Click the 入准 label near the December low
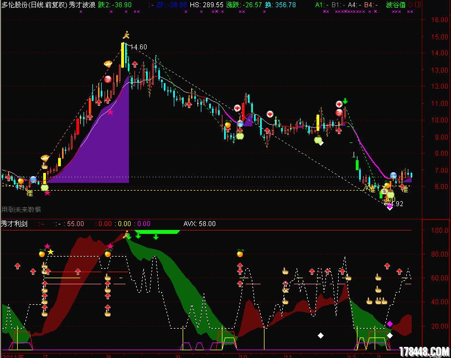The width and height of the screenshot is (451, 358). (369, 188)
